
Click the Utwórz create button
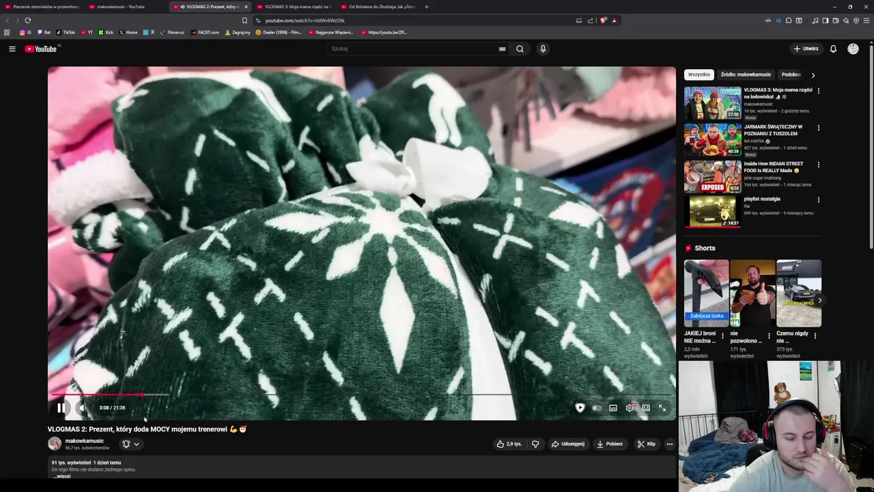pos(806,49)
